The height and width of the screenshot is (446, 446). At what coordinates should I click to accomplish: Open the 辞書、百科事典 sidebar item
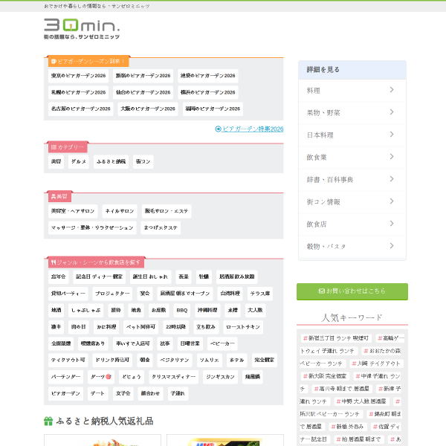coord(352,179)
